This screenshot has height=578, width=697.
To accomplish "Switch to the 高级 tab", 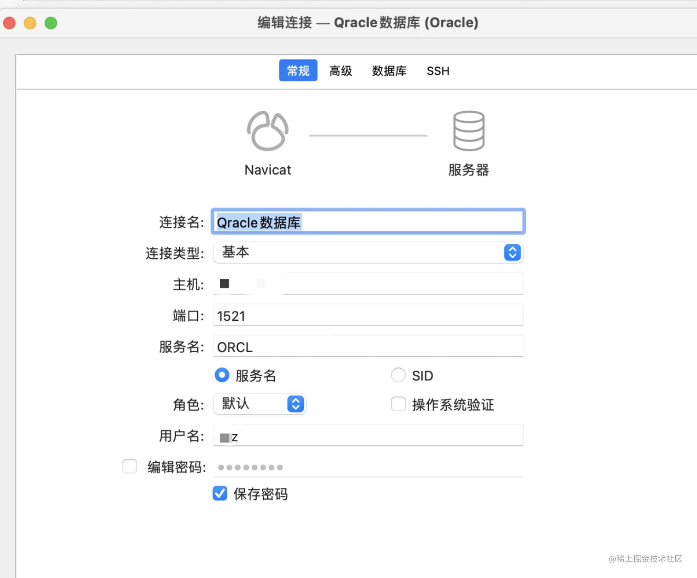I will tap(341, 71).
